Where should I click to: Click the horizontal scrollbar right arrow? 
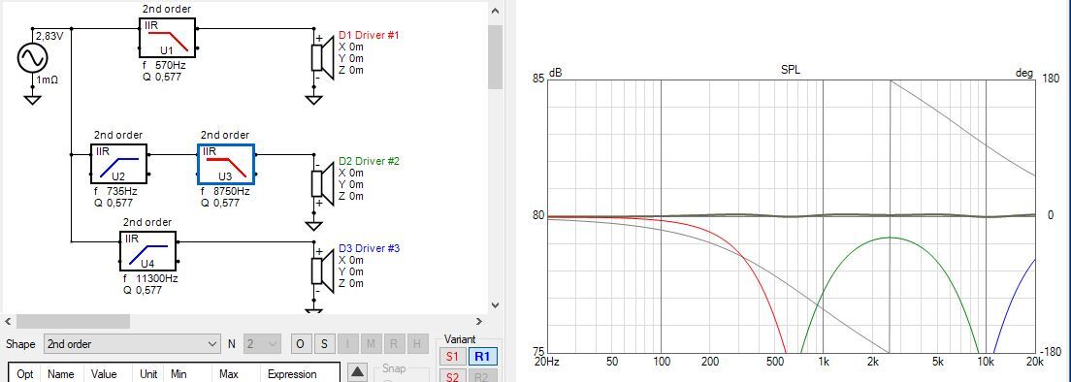479,321
